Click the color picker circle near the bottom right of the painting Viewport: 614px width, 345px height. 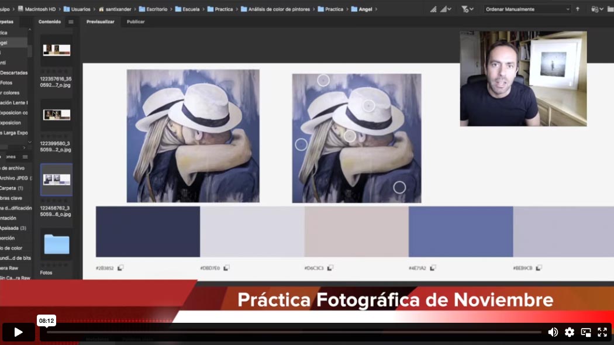click(399, 188)
